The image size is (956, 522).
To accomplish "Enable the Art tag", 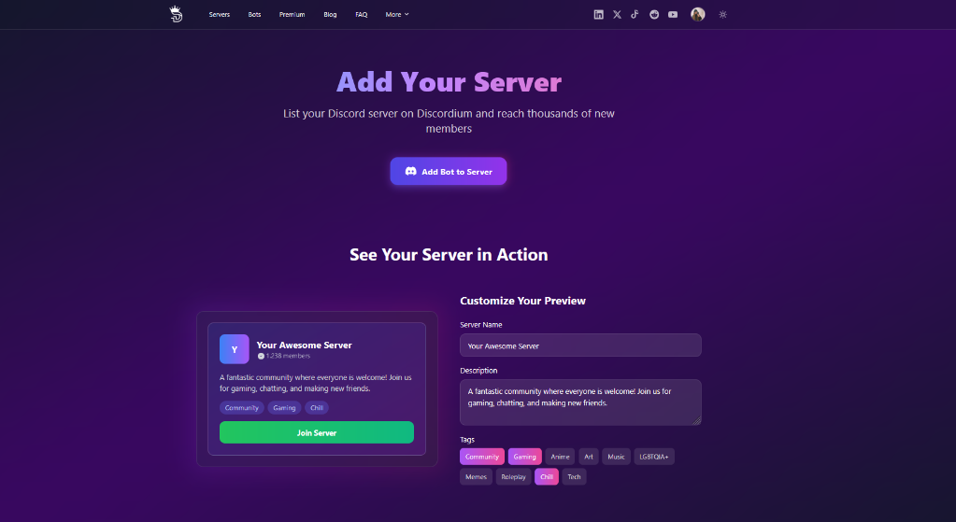I will (x=589, y=457).
